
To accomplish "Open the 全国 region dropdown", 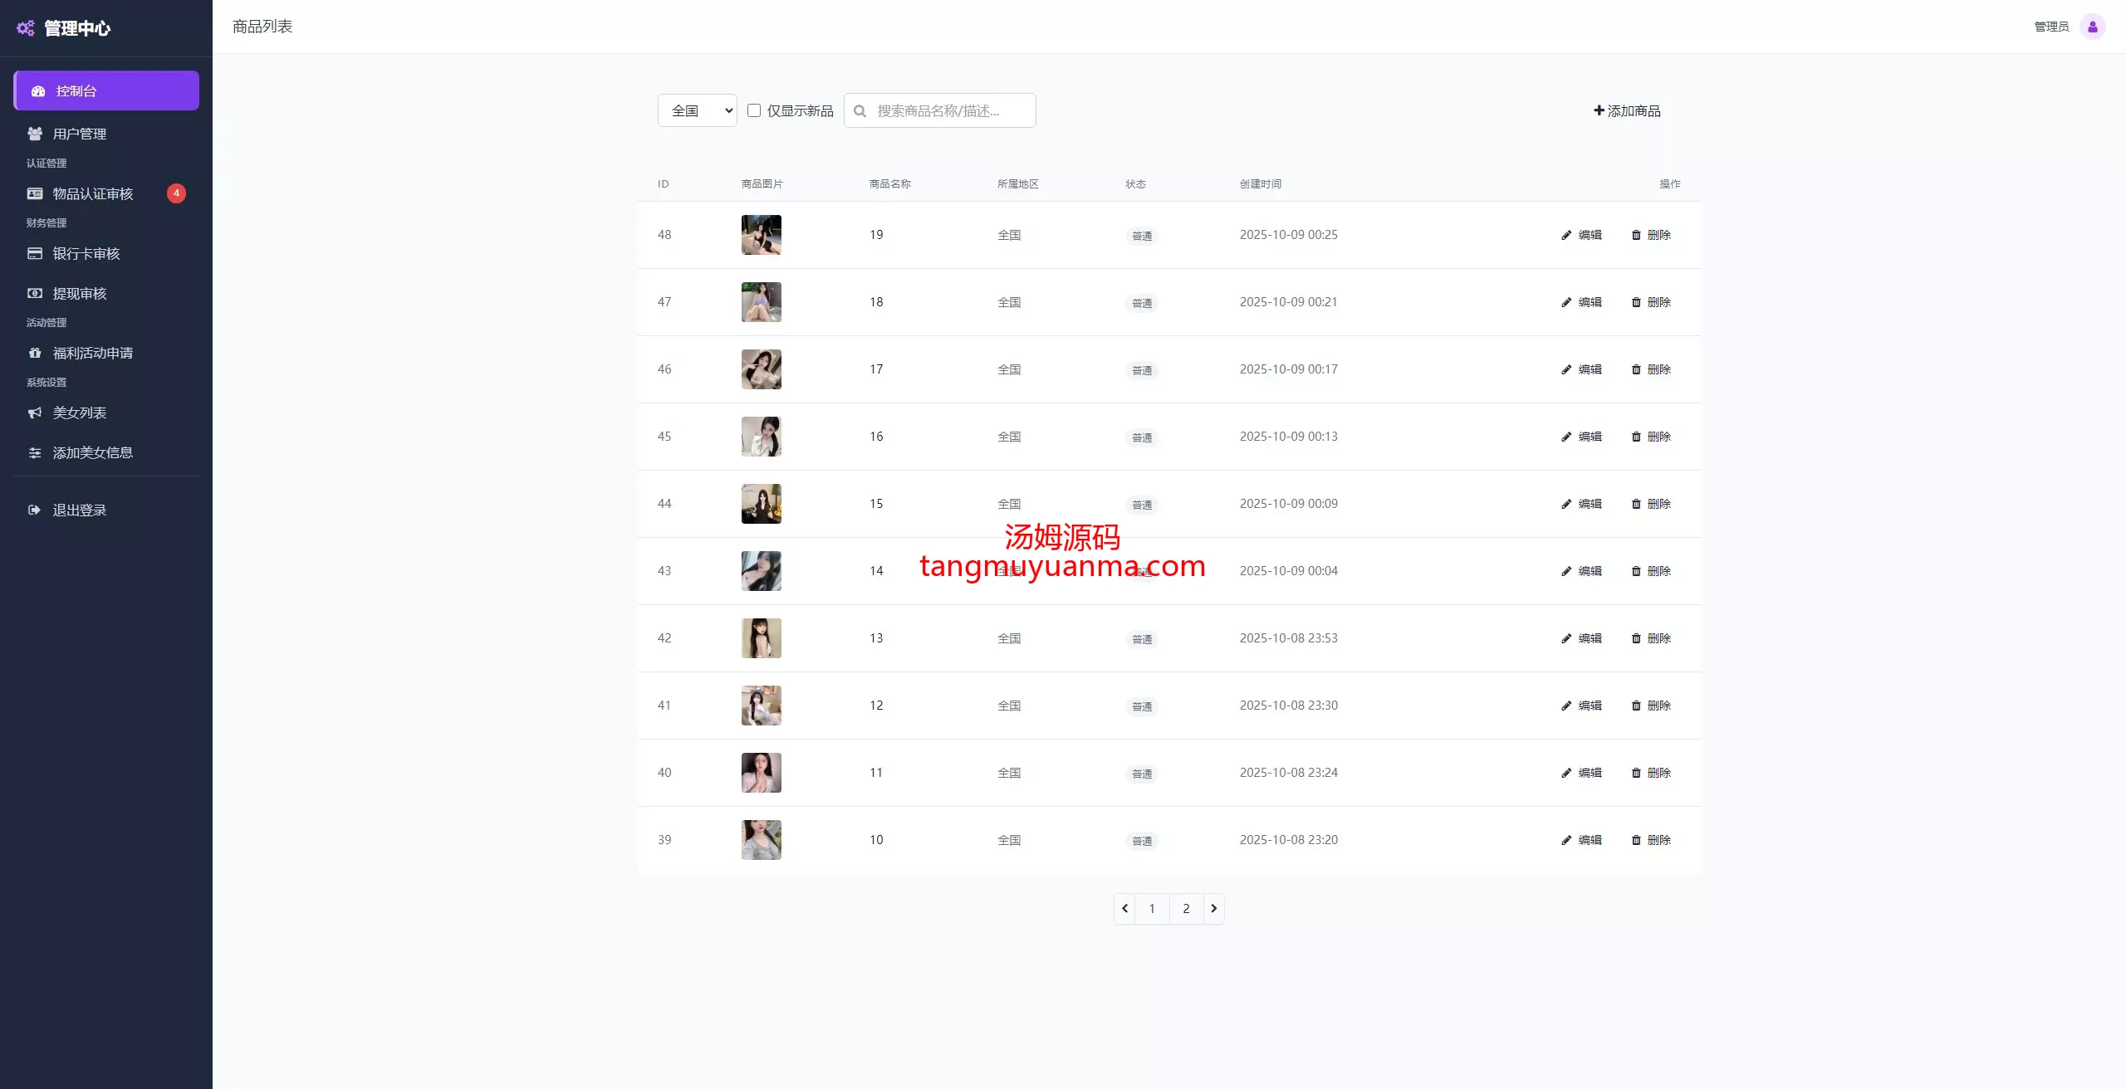I will click(x=697, y=110).
